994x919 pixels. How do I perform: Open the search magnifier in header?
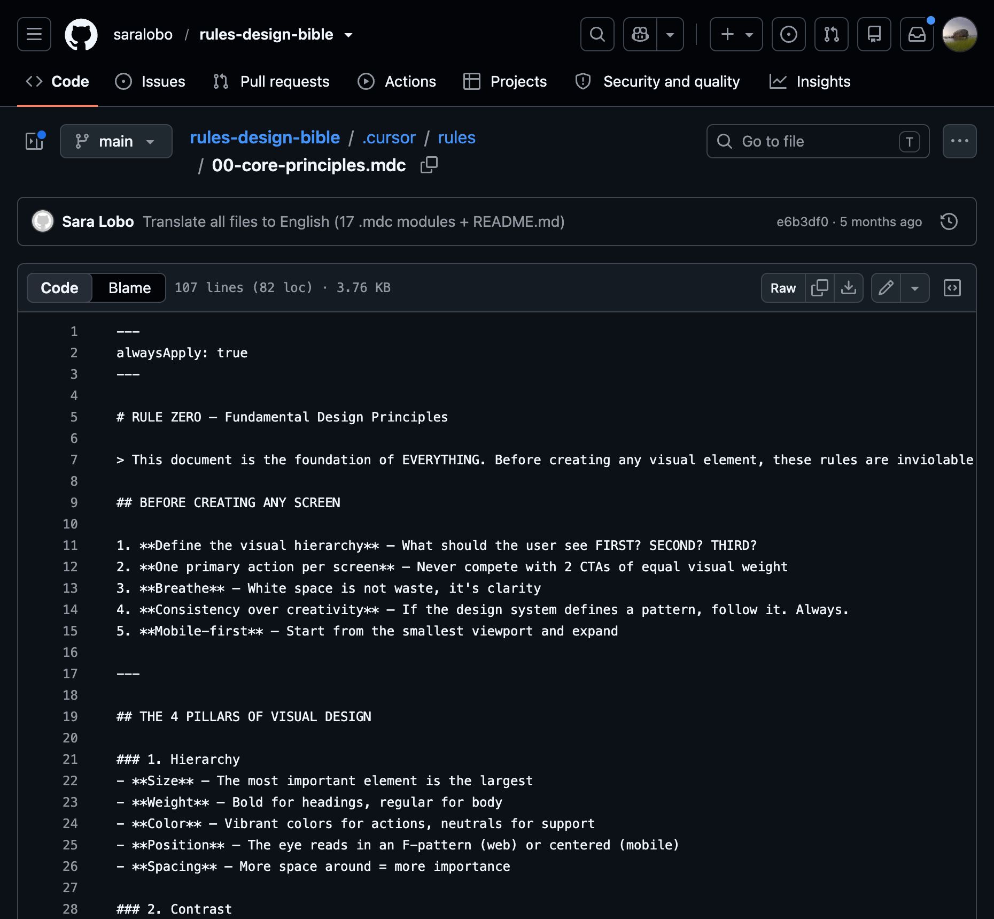[597, 34]
